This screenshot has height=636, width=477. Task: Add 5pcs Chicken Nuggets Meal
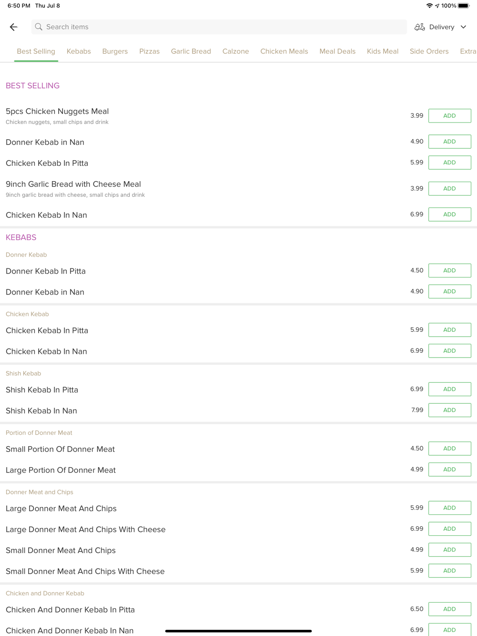(x=449, y=116)
